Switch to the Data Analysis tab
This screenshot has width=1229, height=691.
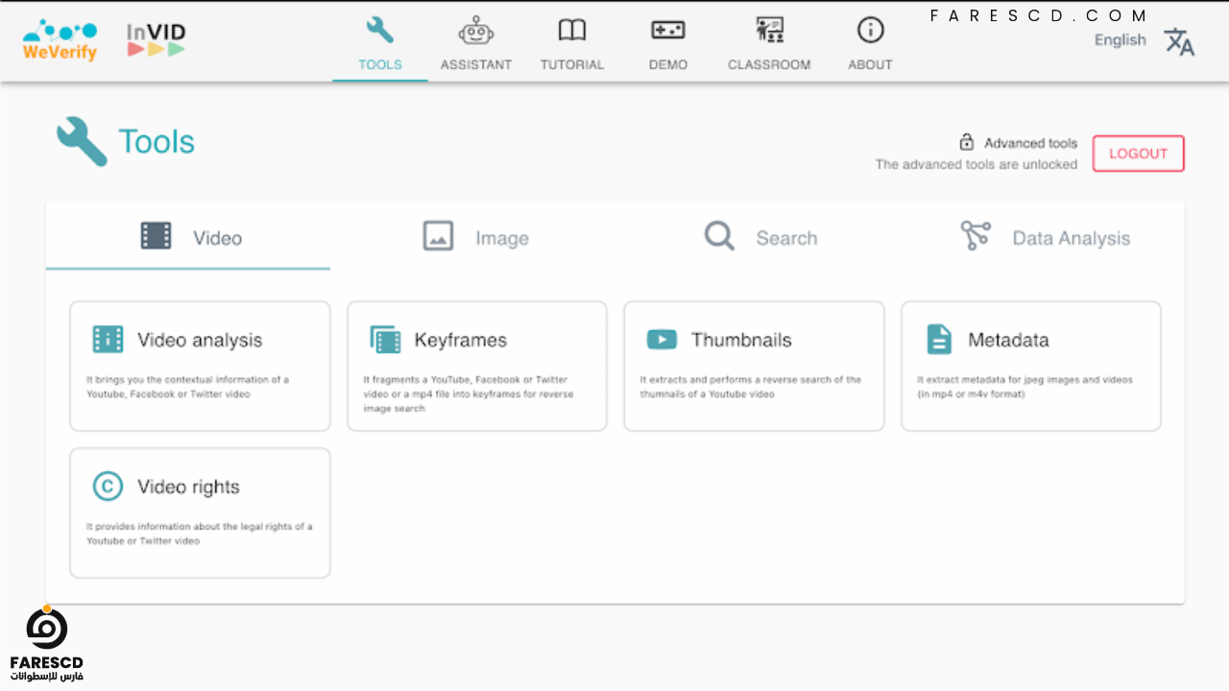coord(1042,236)
